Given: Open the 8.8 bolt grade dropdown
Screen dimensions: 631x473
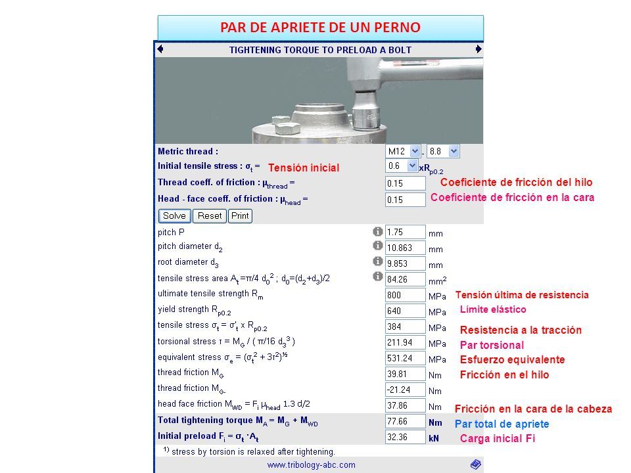Looking at the screenshot, I should 443,151.
